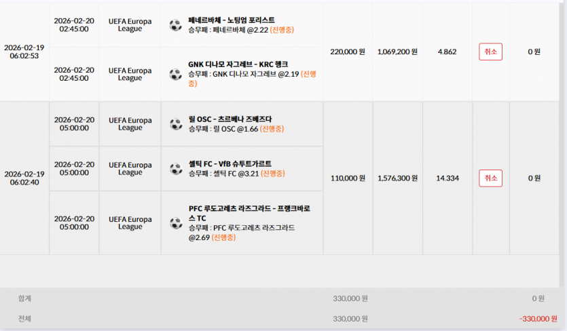Open the GNK 디나모 자그레브 - KRC 헹크 match

[238, 64]
